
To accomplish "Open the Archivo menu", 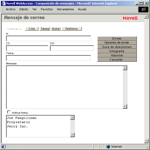I will click(11, 9).
